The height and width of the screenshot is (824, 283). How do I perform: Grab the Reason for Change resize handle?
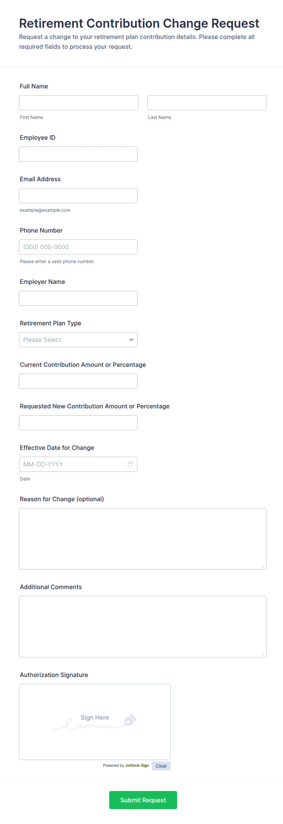coord(263,566)
